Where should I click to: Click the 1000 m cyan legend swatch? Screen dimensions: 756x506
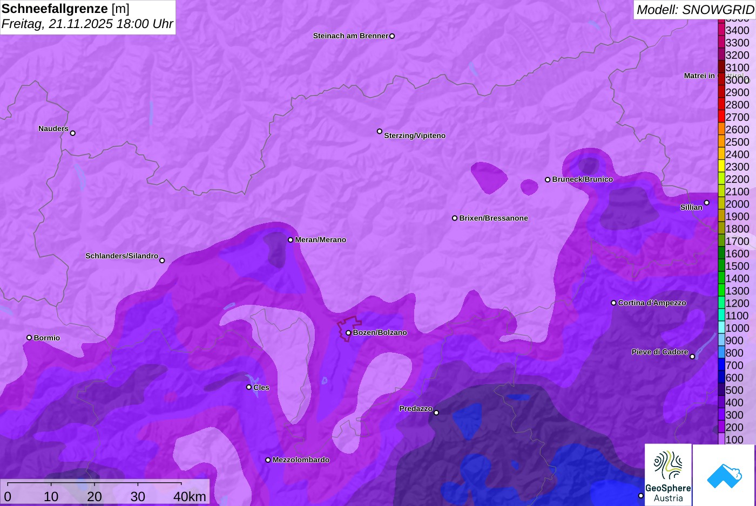pos(721,328)
